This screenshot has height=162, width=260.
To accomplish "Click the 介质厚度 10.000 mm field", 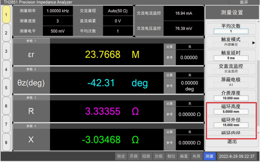I will point(231,98).
